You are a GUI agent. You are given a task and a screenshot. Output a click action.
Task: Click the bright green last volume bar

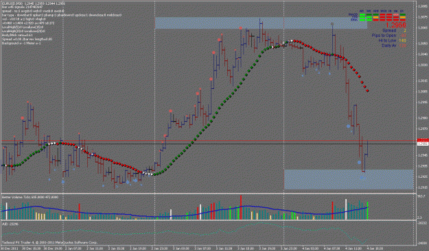coord(367,211)
